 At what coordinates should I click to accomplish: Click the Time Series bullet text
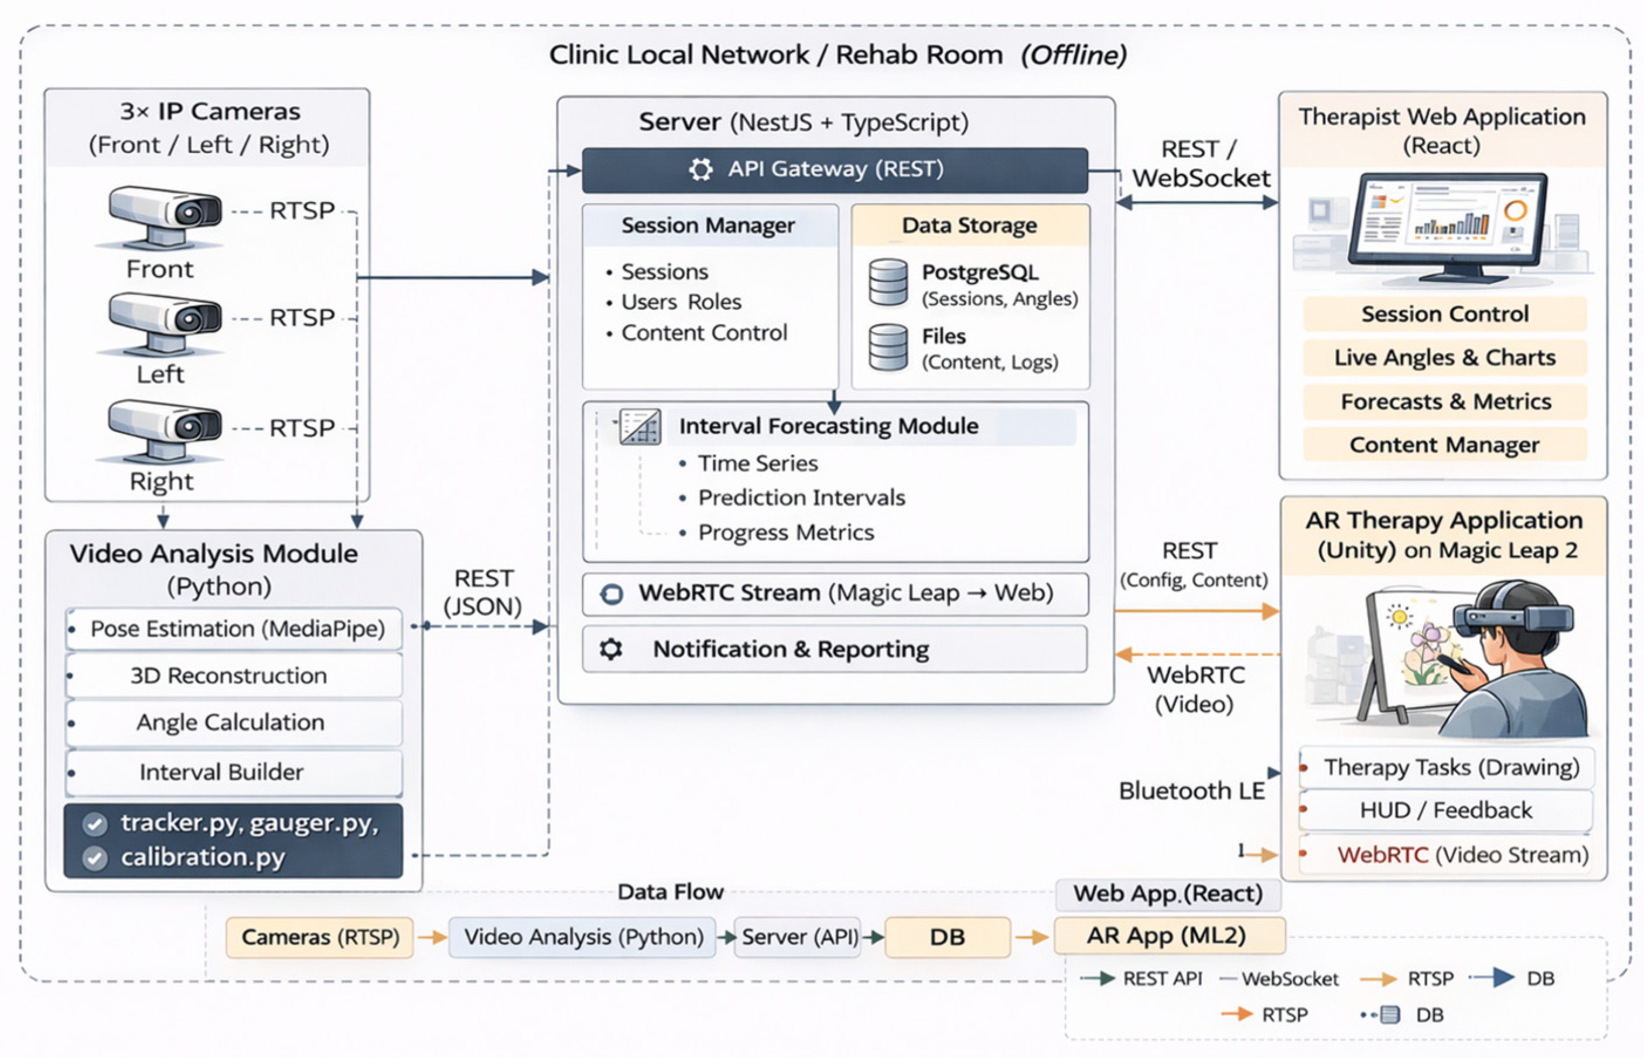click(x=758, y=464)
